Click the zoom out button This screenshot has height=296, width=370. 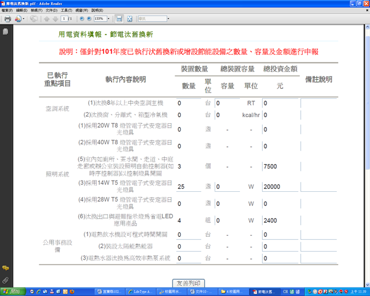(x=82, y=18)
